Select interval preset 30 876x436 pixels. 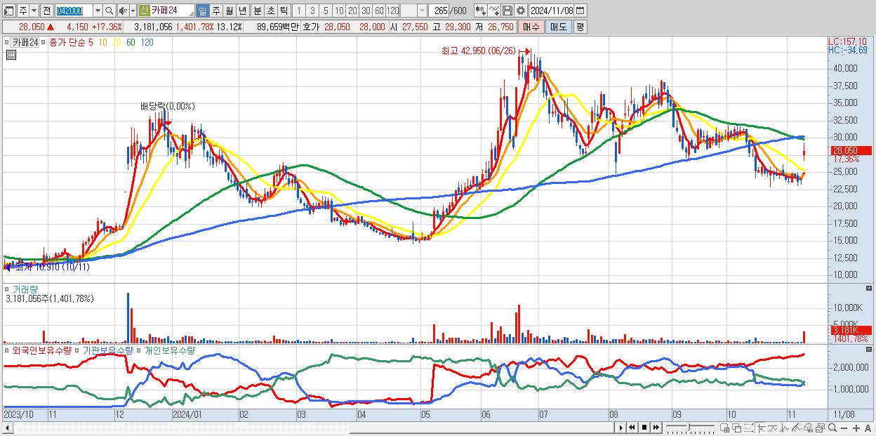pos(366,11)
